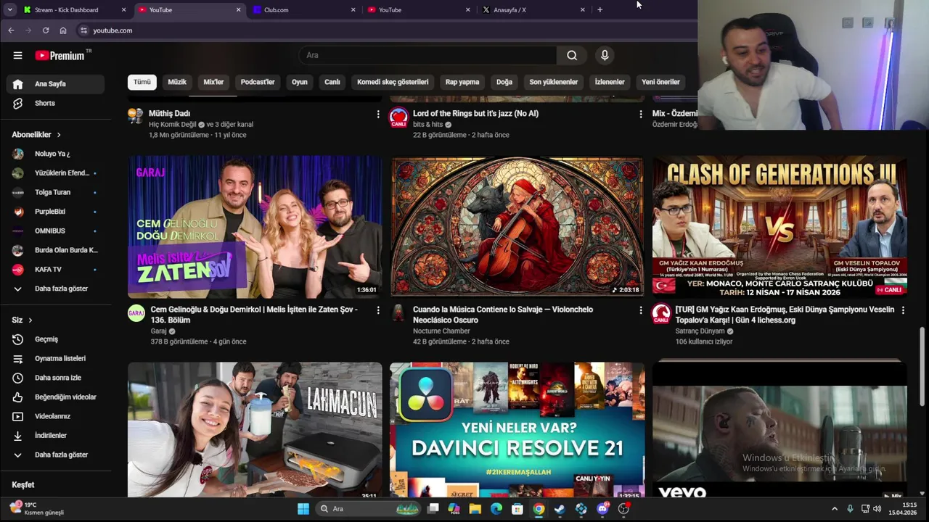929x522 pixels.
Task: Open Chrome from the taskbar
Action: (x=539, y=509)
